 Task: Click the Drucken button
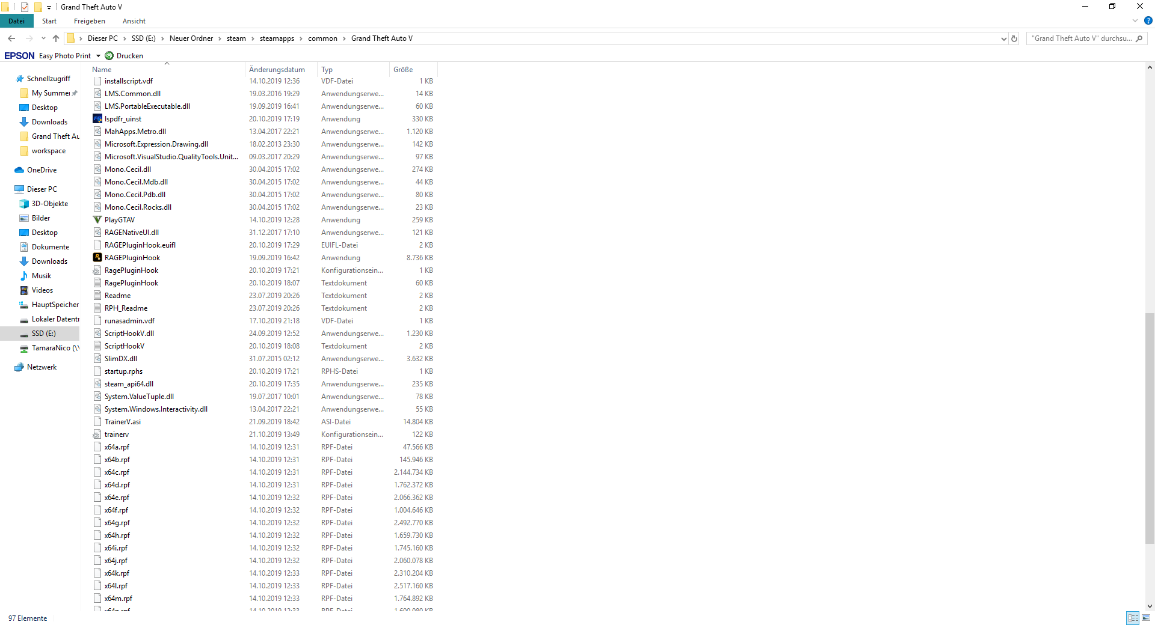124,56
